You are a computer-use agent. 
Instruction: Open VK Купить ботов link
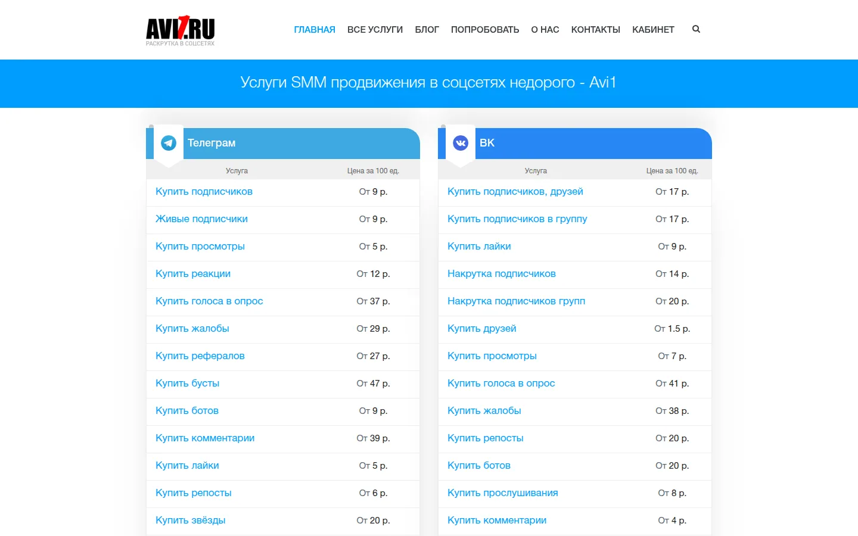click(479, 466)
